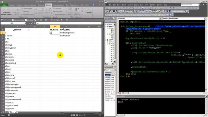Image resolution: width=208 pixels, height=117 pixels.
Task: Open the Файл tab in Excel
Action: point(4,5)
